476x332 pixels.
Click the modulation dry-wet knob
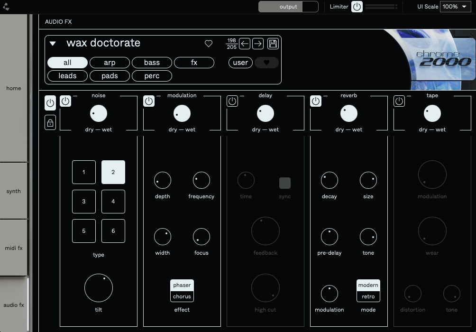182,114
